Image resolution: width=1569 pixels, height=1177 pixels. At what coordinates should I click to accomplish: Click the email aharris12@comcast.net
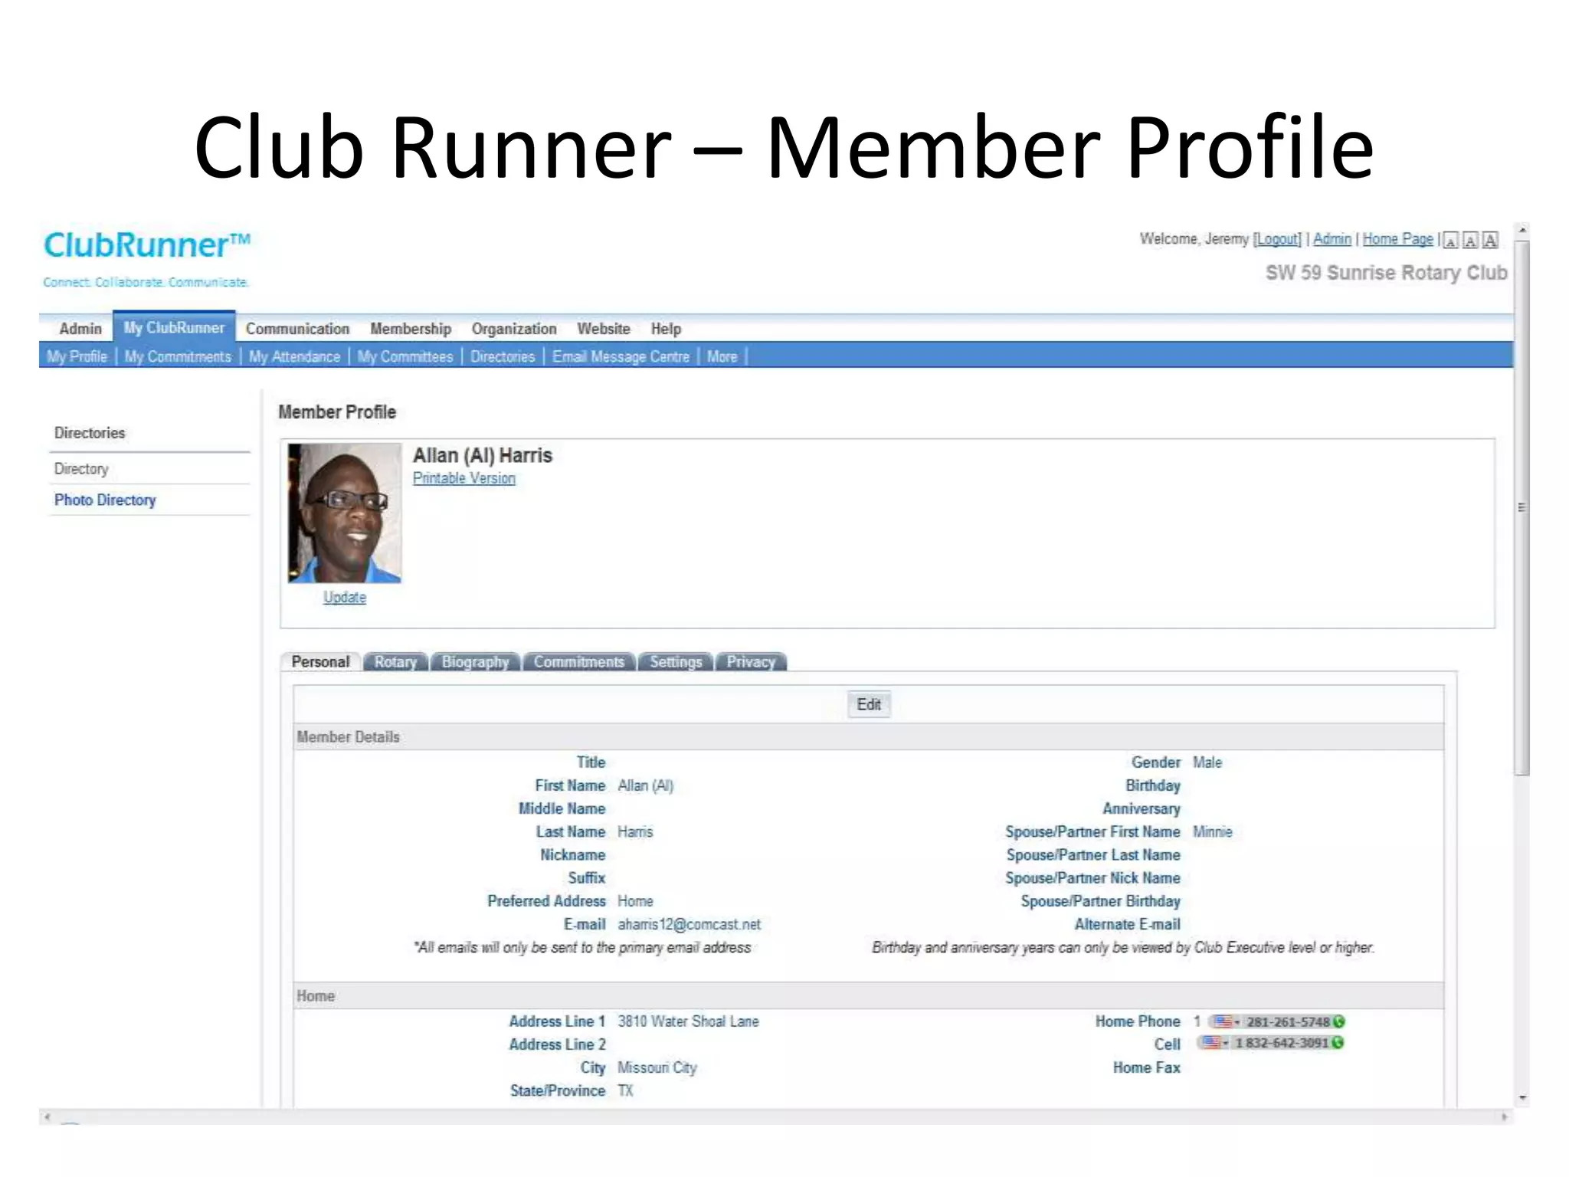[x=689, y=924]
